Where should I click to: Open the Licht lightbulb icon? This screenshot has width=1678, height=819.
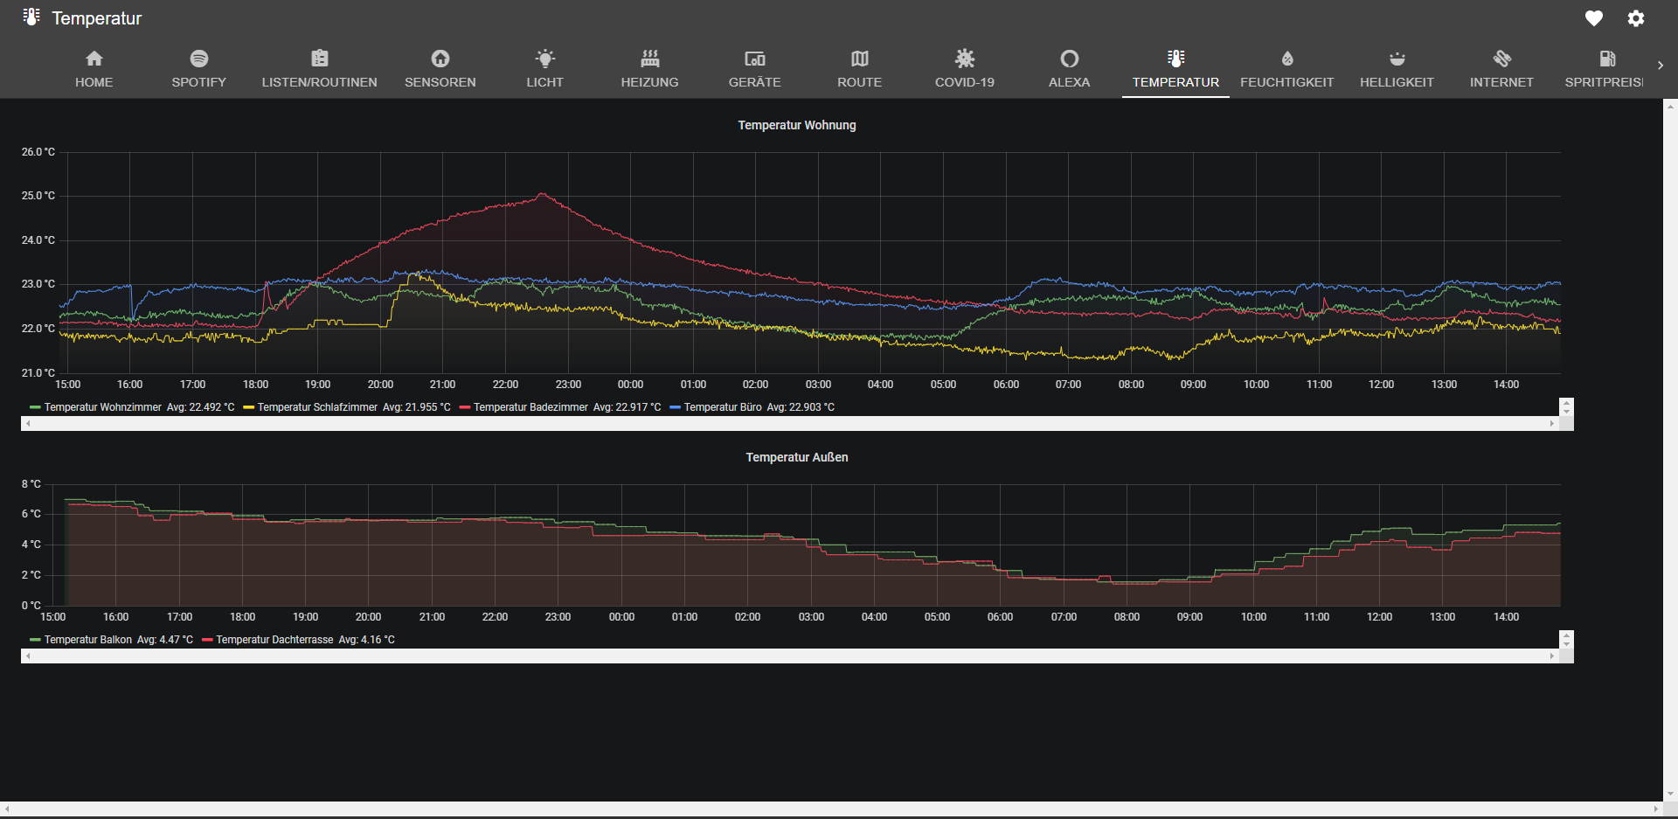tap(545, 59)
